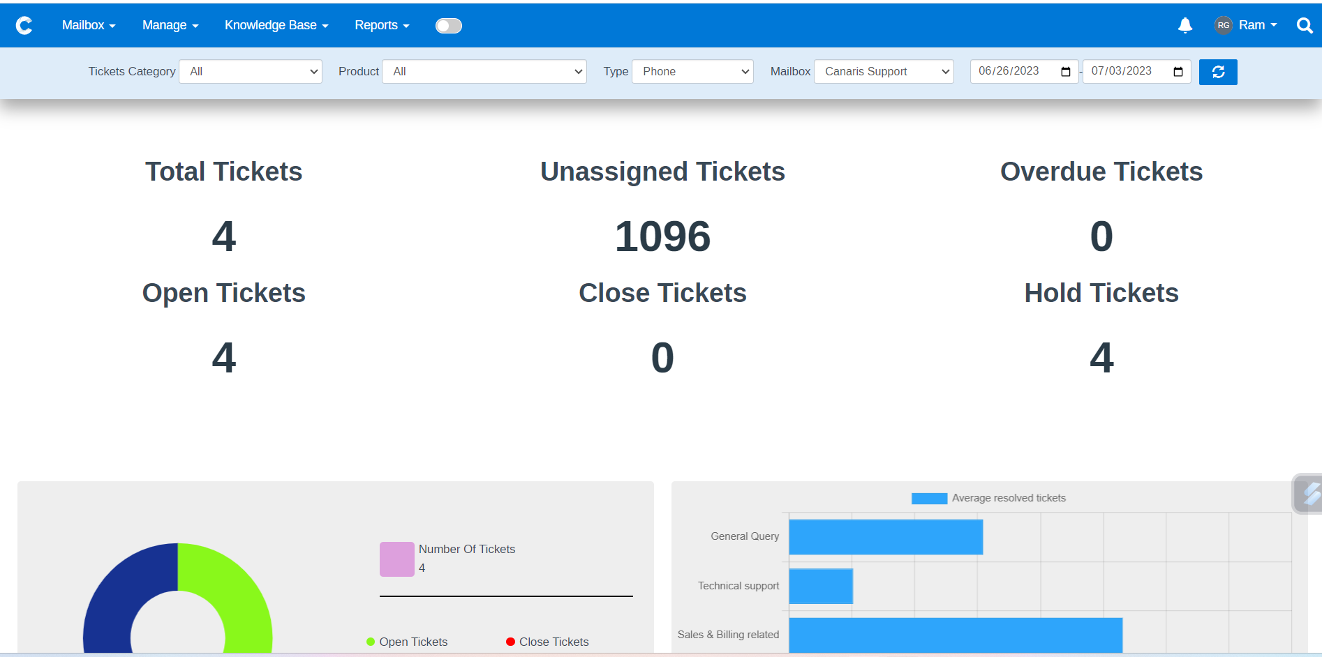Open the Manage menu
The image size is (1322, 657).
click(170, 25)
